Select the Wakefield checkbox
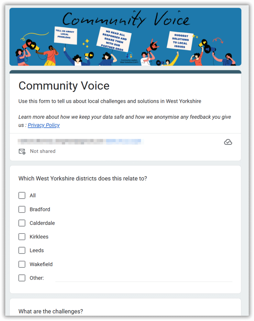The width and height of the screenshot is (254, 321). (22, 264)
